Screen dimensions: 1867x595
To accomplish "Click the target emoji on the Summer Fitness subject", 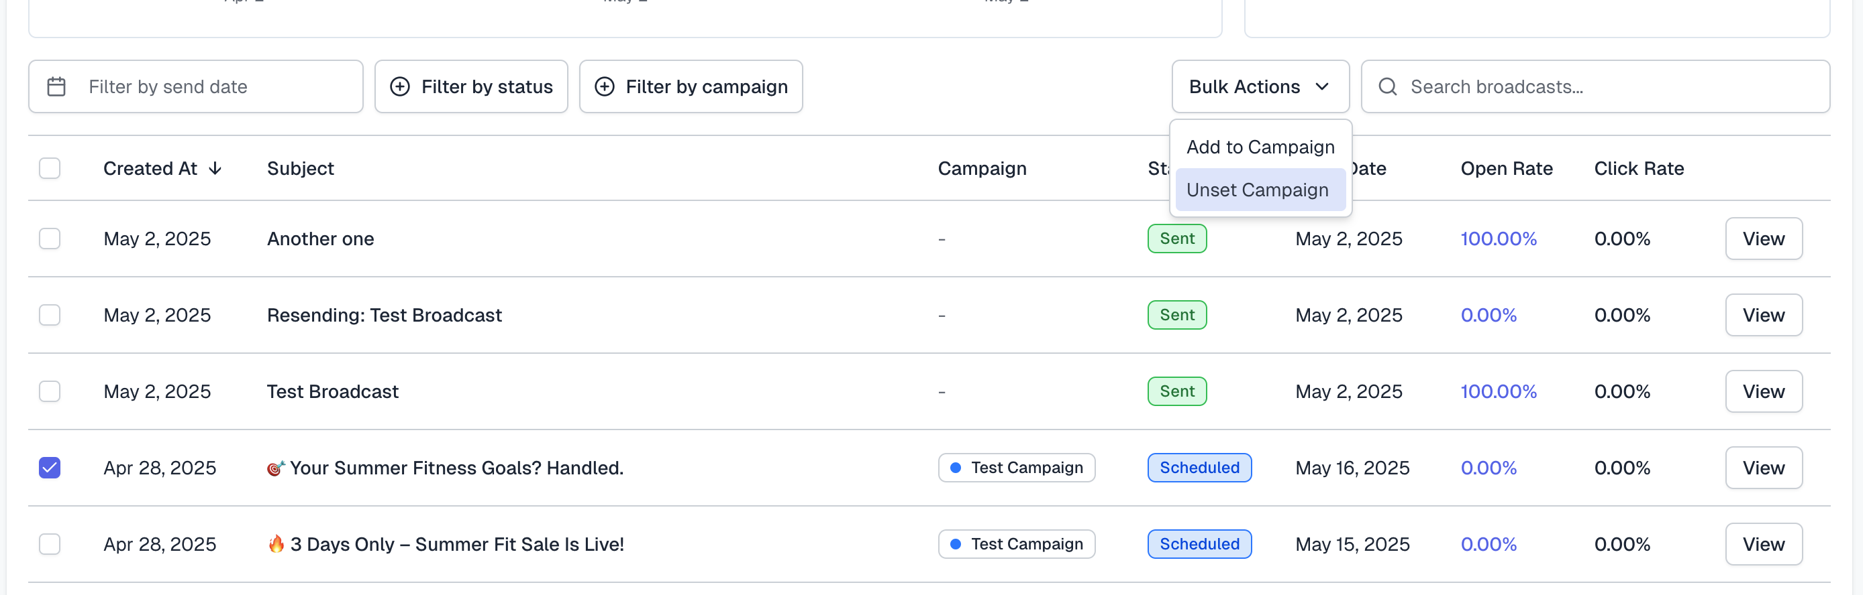I will 275,468.
